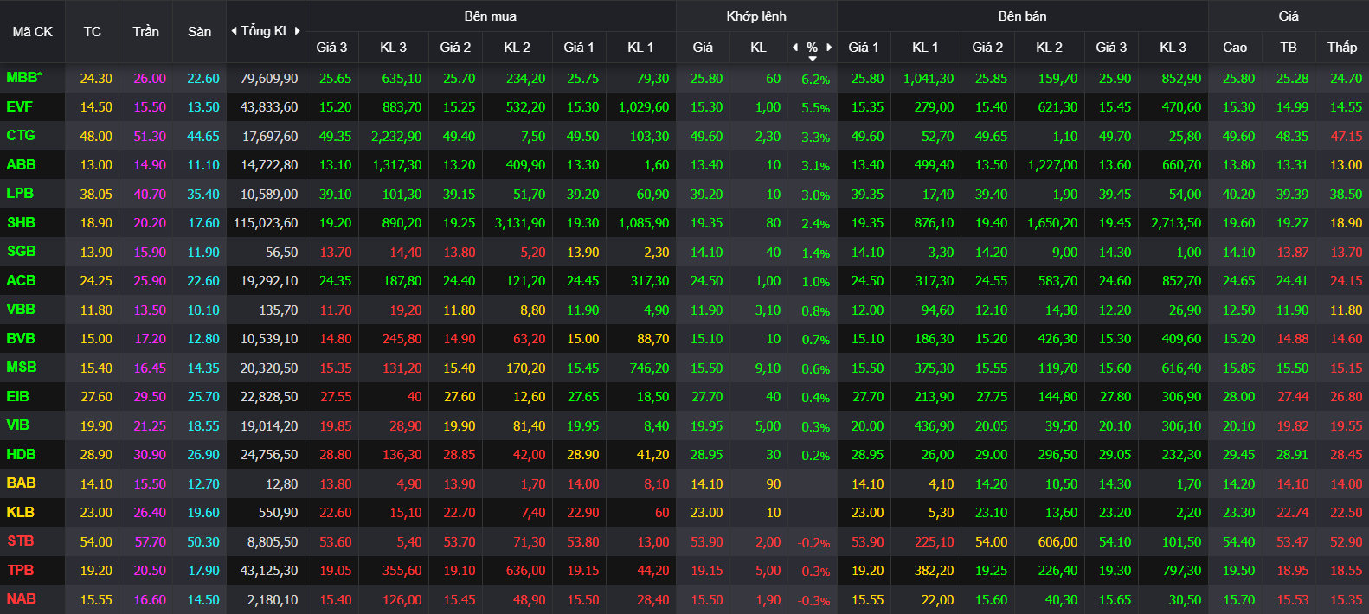The height and width of the screenshot is (614, 1369).
Task: Click the Thấp column header
Action: coord(1342,48)
